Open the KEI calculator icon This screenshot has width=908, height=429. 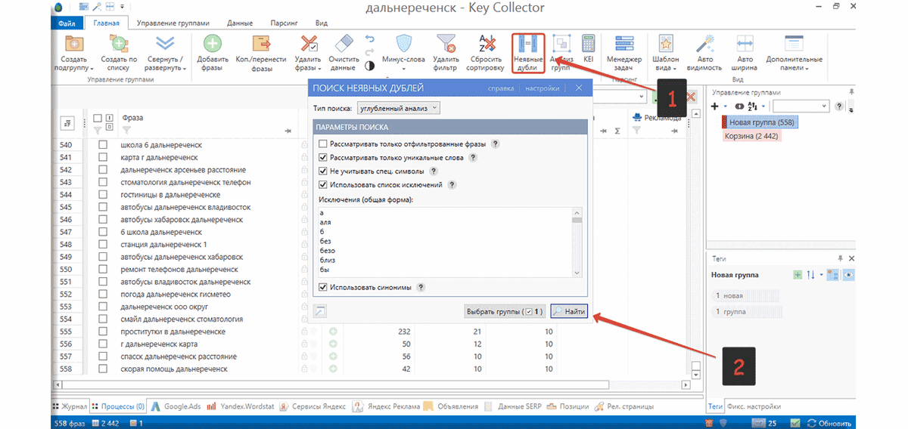[588, 42]
